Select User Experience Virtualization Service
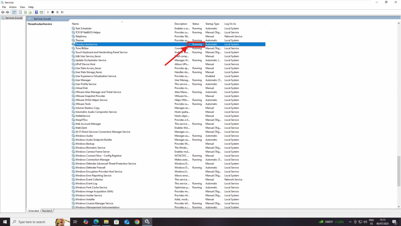The width and height of the screenshot is (401, 226). tap(96, 76)
